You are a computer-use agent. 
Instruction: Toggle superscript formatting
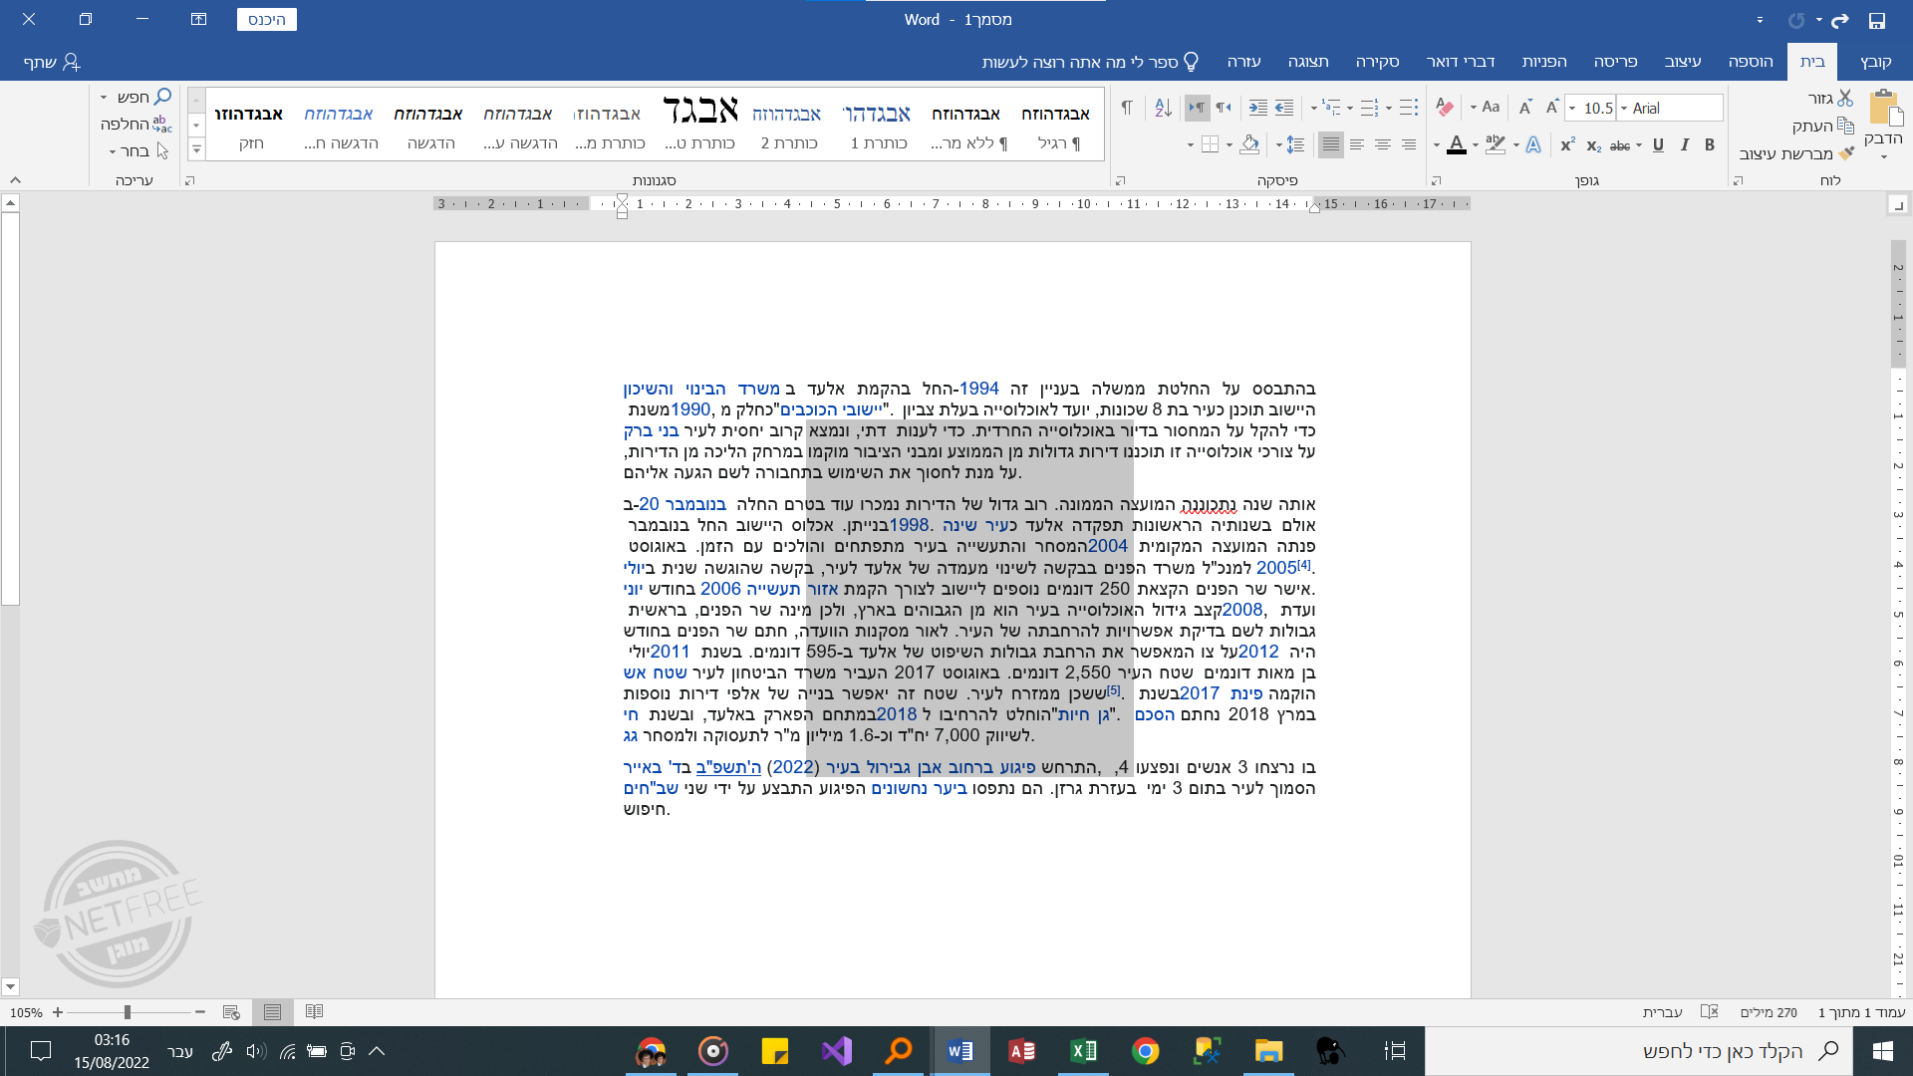[1567, 145]
